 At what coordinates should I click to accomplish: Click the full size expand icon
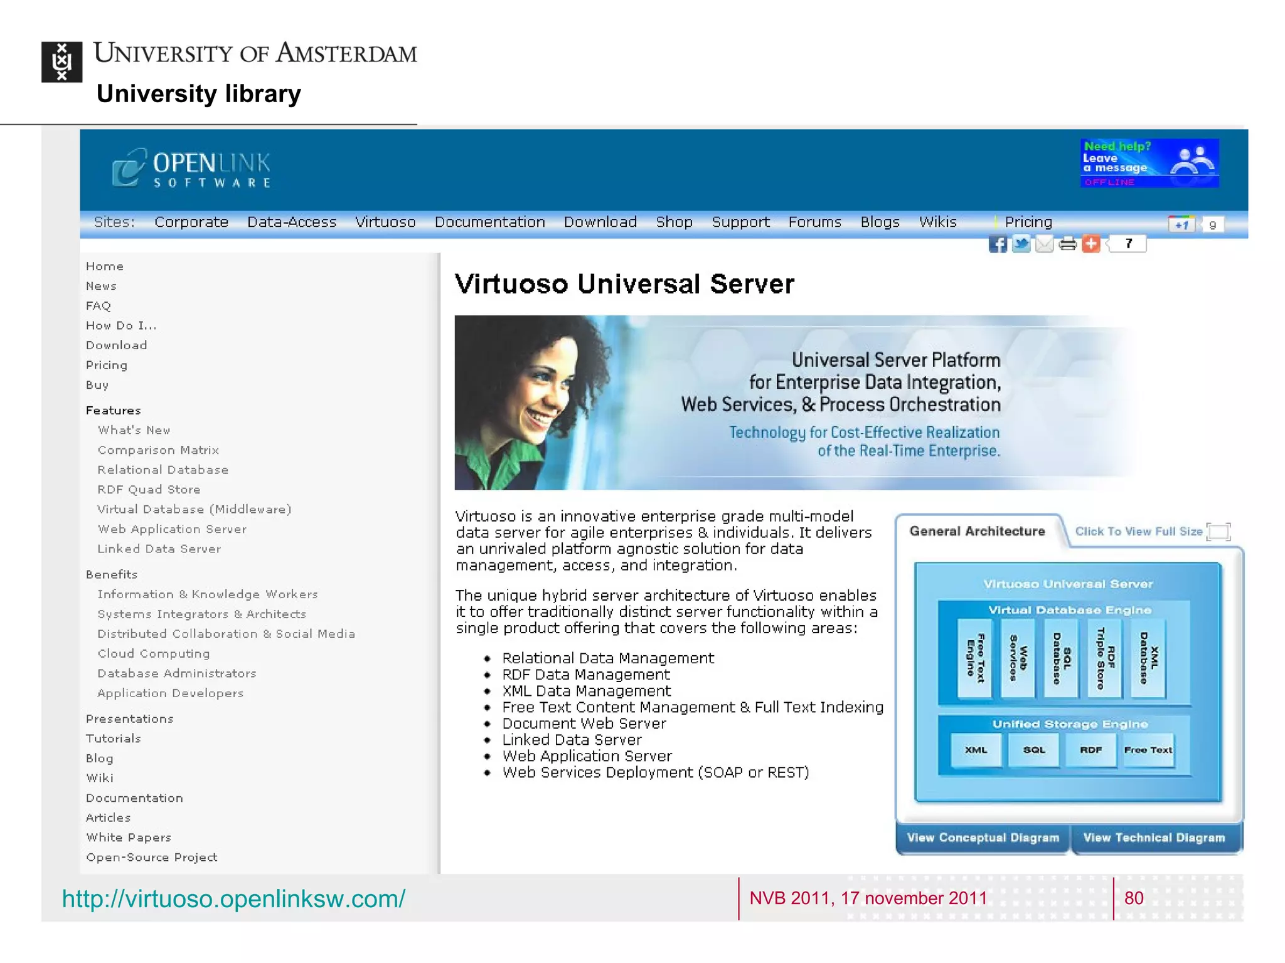pyautogui.click(x=1218, y=532)
